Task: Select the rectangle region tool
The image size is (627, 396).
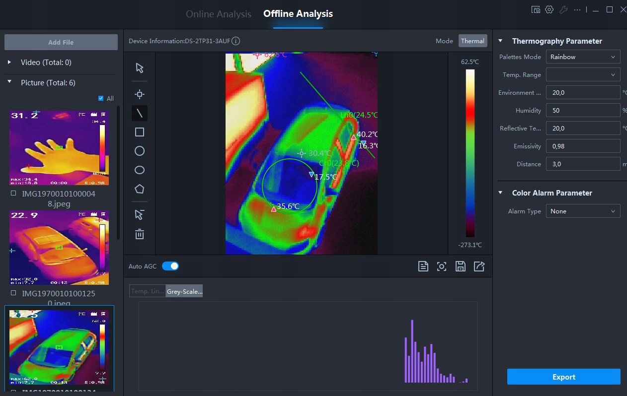Action: point(140,132)
